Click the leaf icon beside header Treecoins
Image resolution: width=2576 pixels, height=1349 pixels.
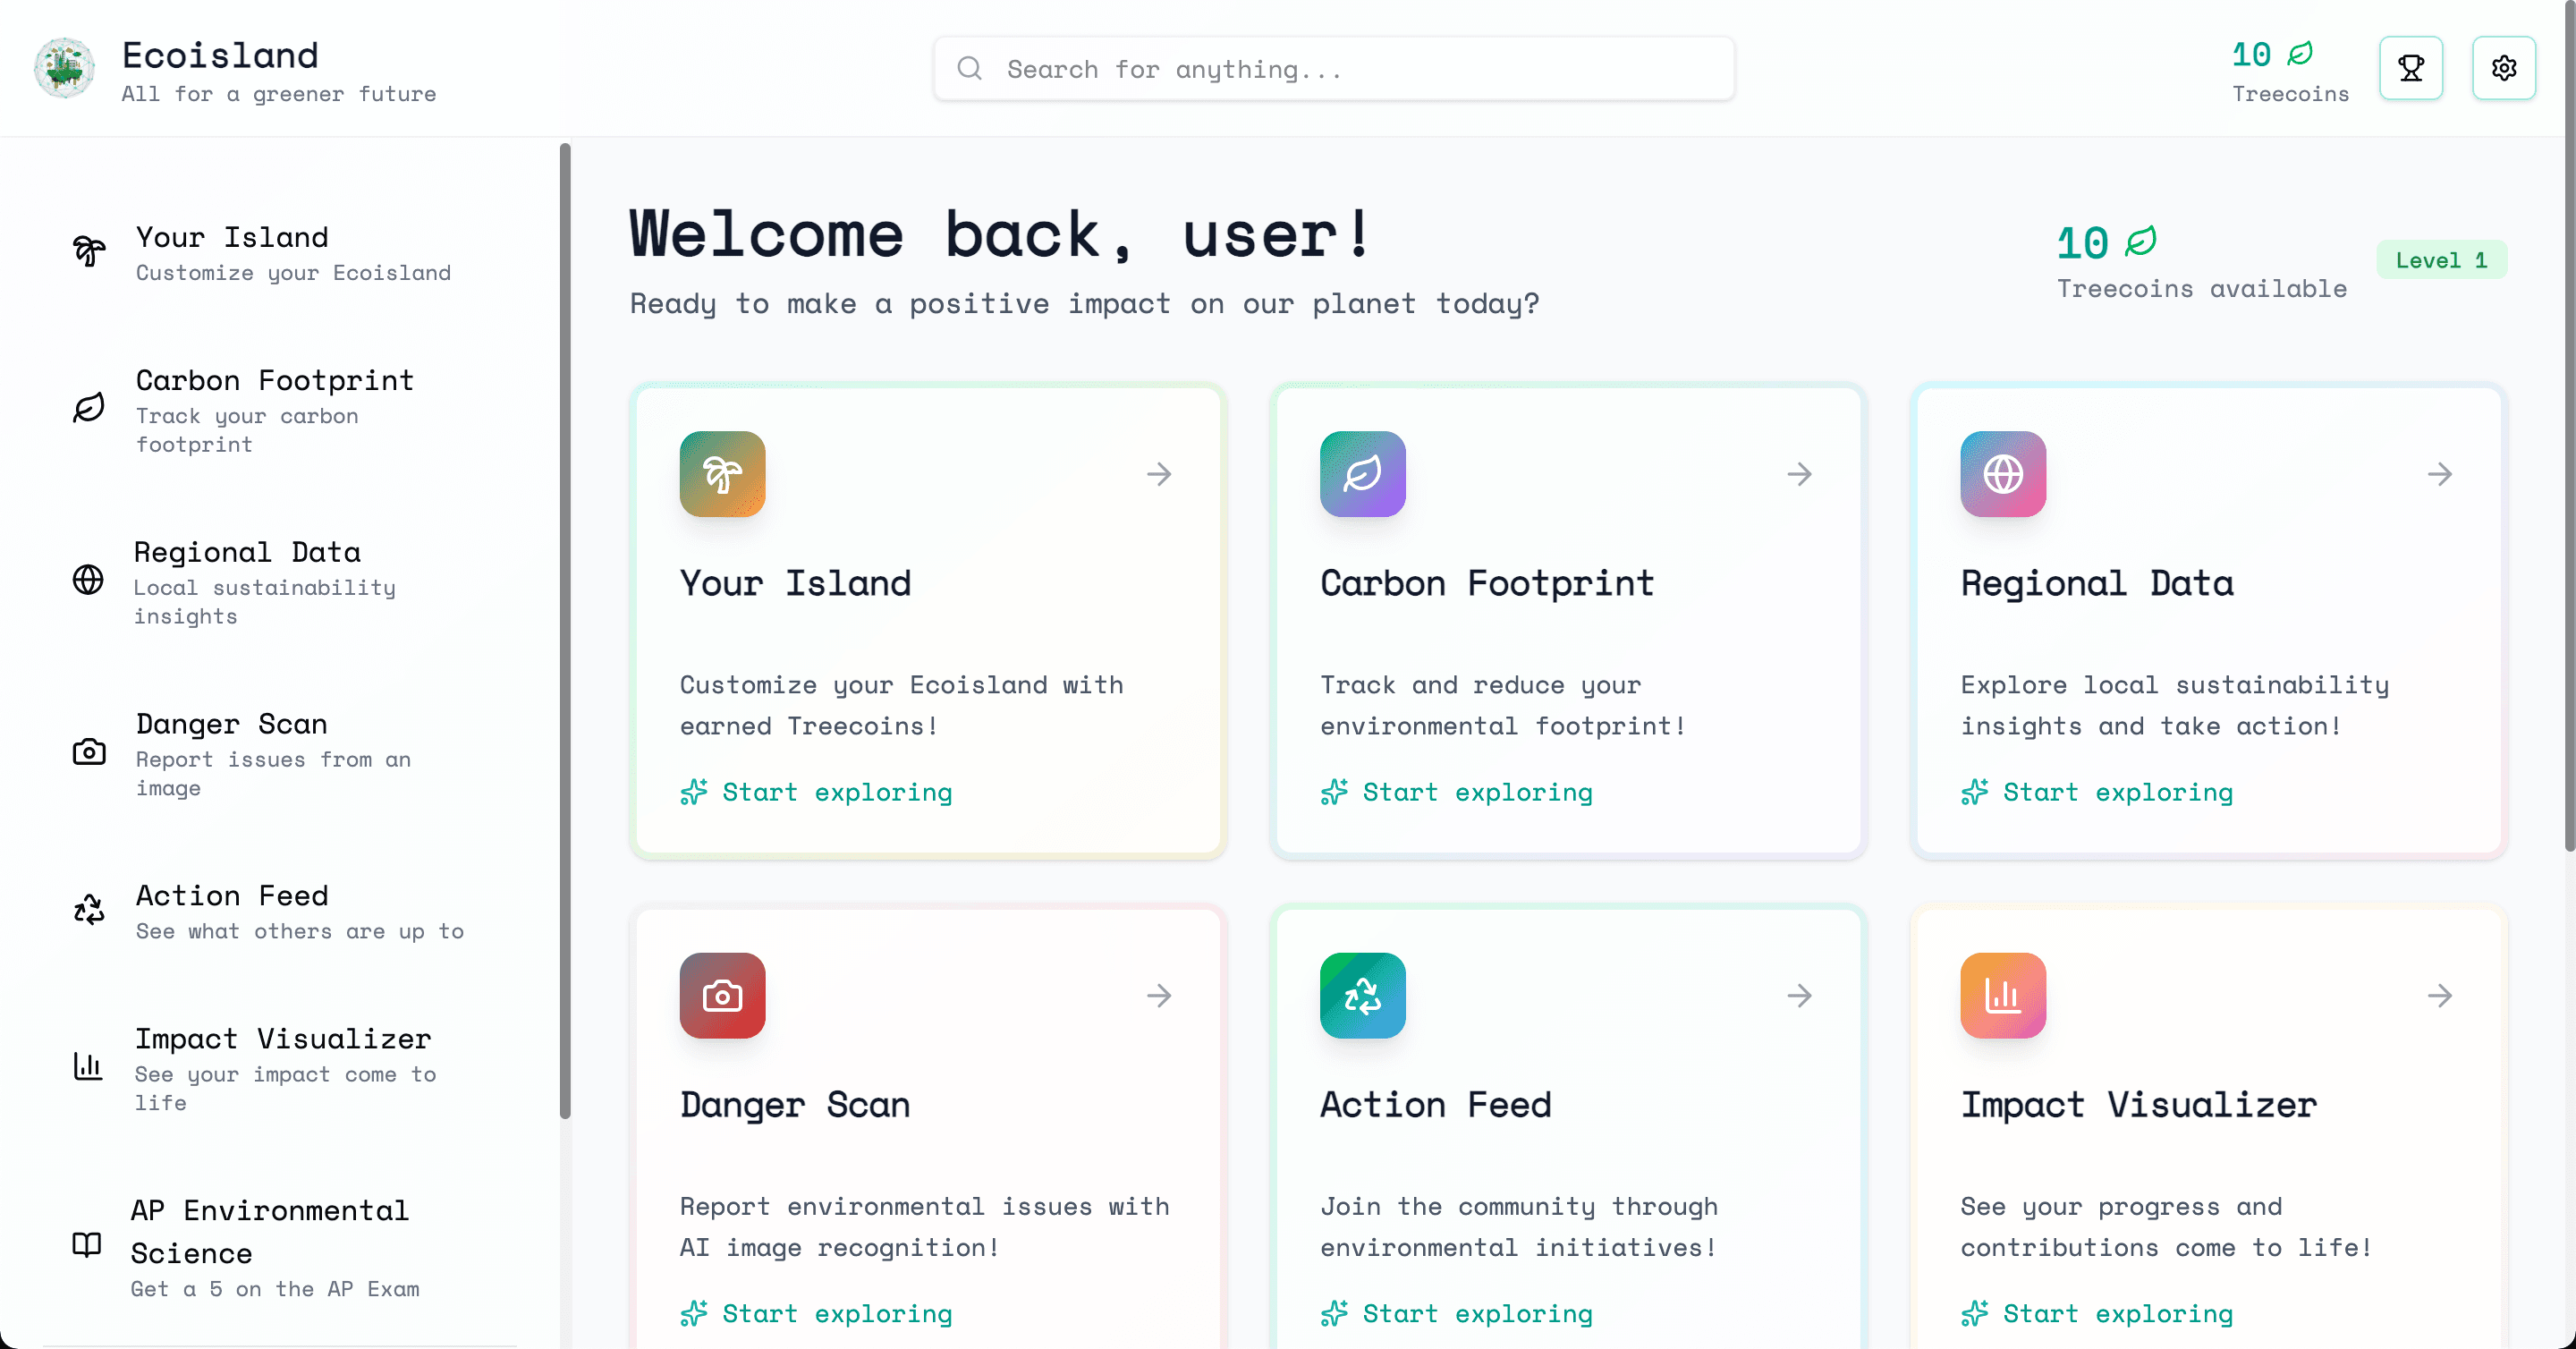(2300, 53)
